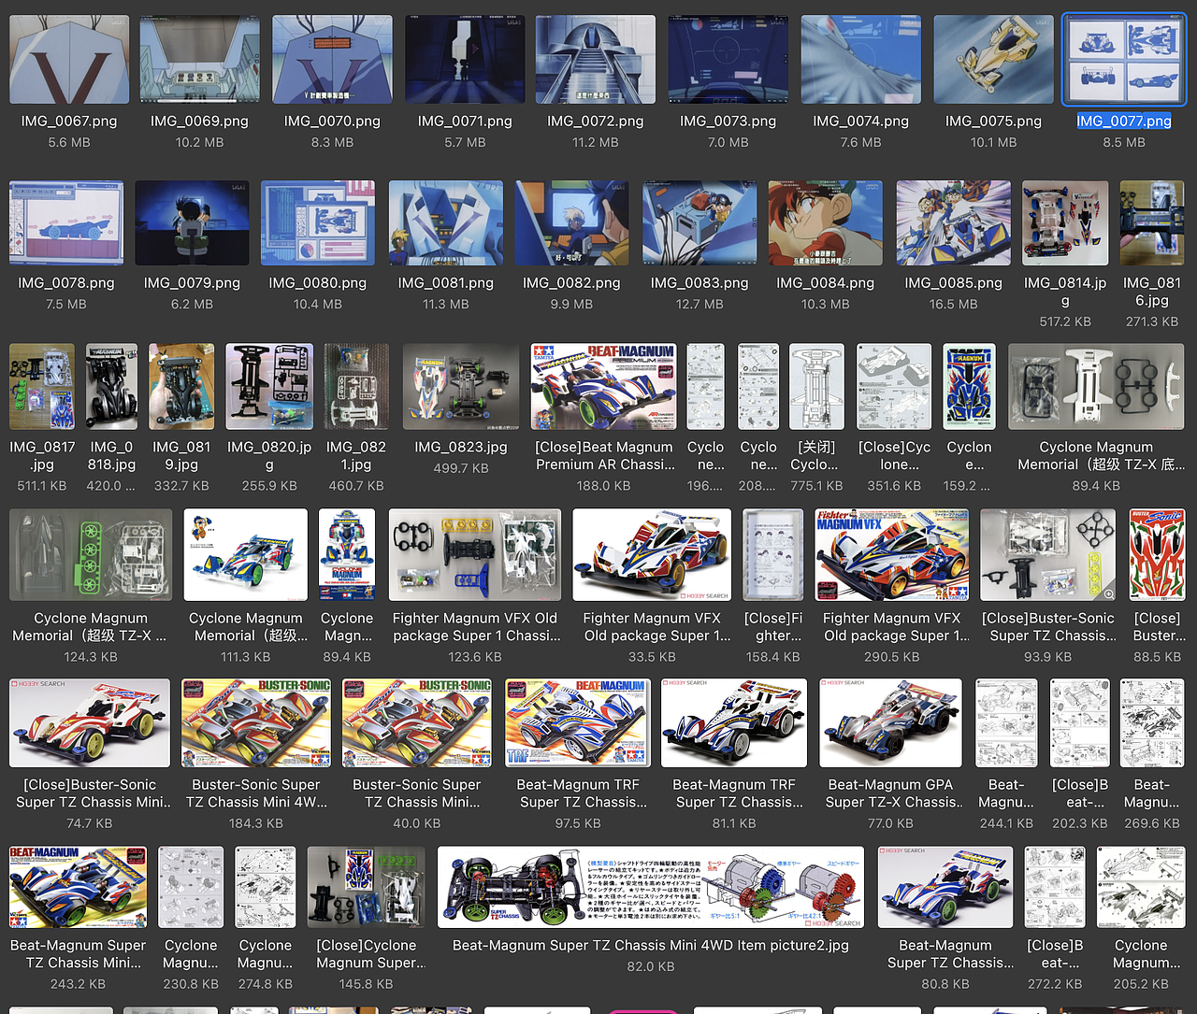Click the IMG_0823.jpg file name
This screenshot has width=1197, height=1014.
point(461,447)
